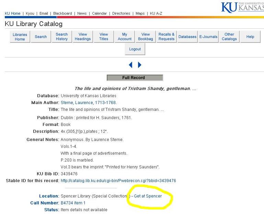Click the note P.203 is marbled
The width and height of the screenshot is (264, 216).
coord(77,160)
